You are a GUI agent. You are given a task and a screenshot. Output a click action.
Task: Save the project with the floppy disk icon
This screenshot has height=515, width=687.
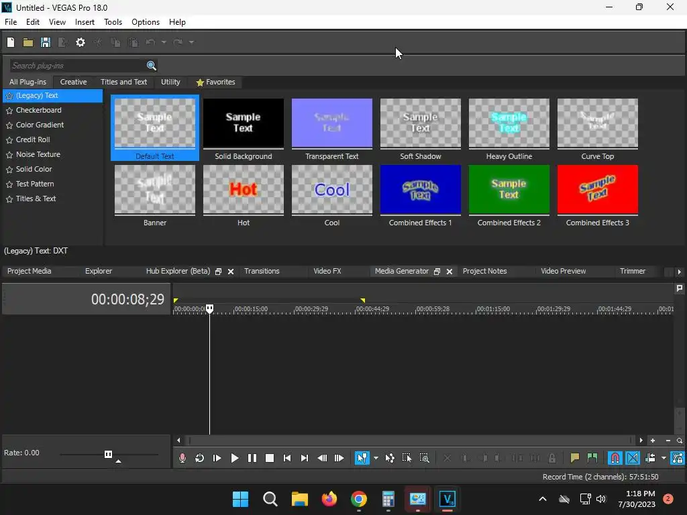pos(46,42)
